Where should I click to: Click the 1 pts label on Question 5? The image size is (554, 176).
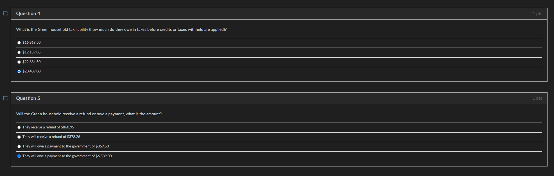click(x=537, y=98)
